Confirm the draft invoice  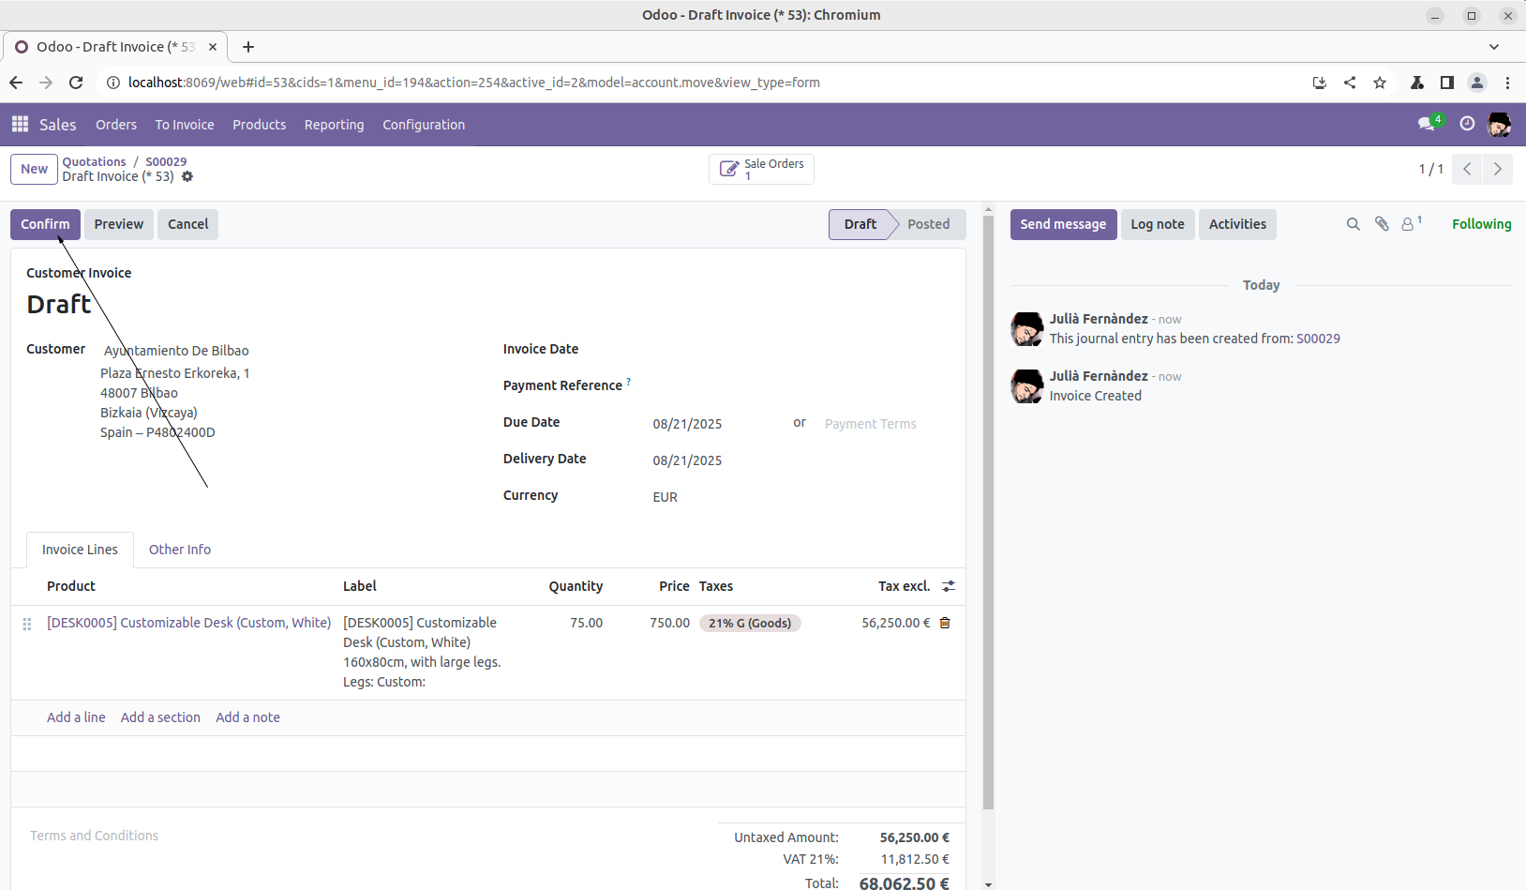click(x=45, y=224)
